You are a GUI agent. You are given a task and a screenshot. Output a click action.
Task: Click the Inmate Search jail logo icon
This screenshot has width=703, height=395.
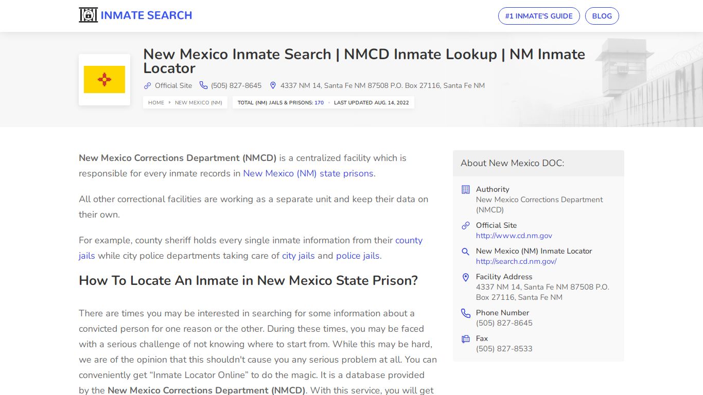tap(88, 15)
